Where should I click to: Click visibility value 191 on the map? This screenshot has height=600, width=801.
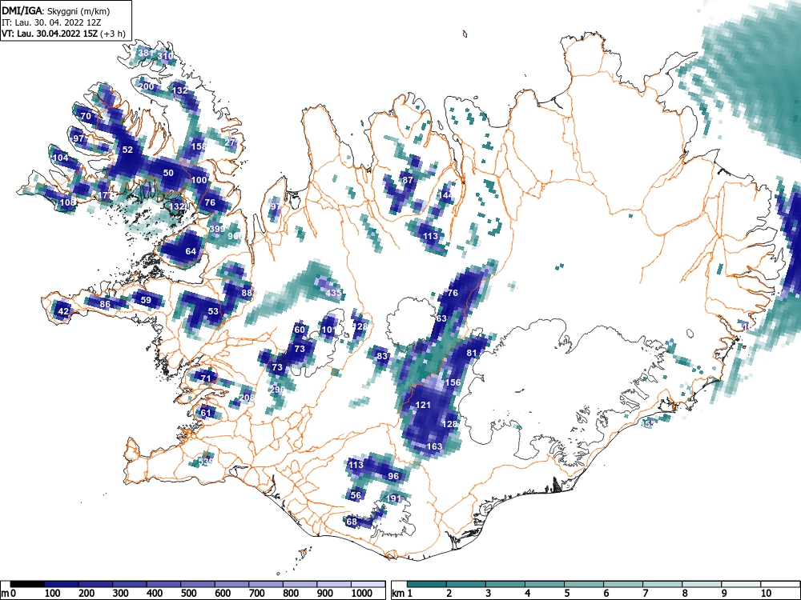pyautogui.click(x=394, y=499)
